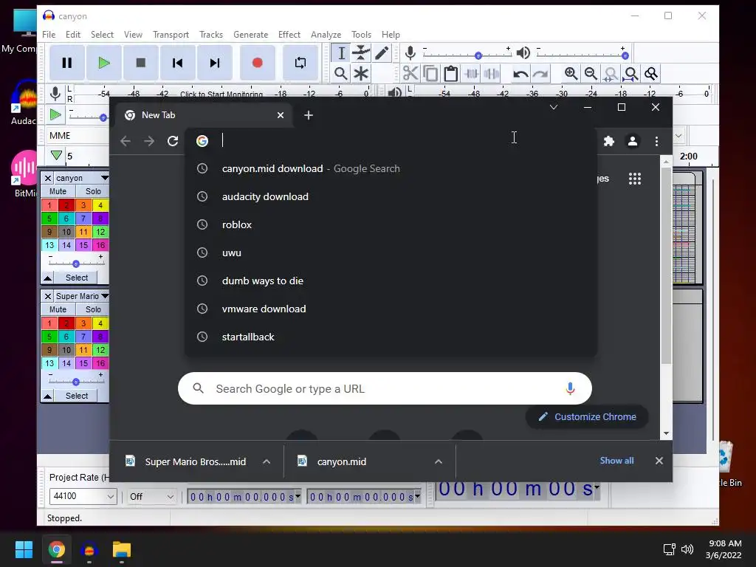Mute the Super Mario track
This screenshot has width=756, height=567.
pyautogui.click(x=58, y=309)
